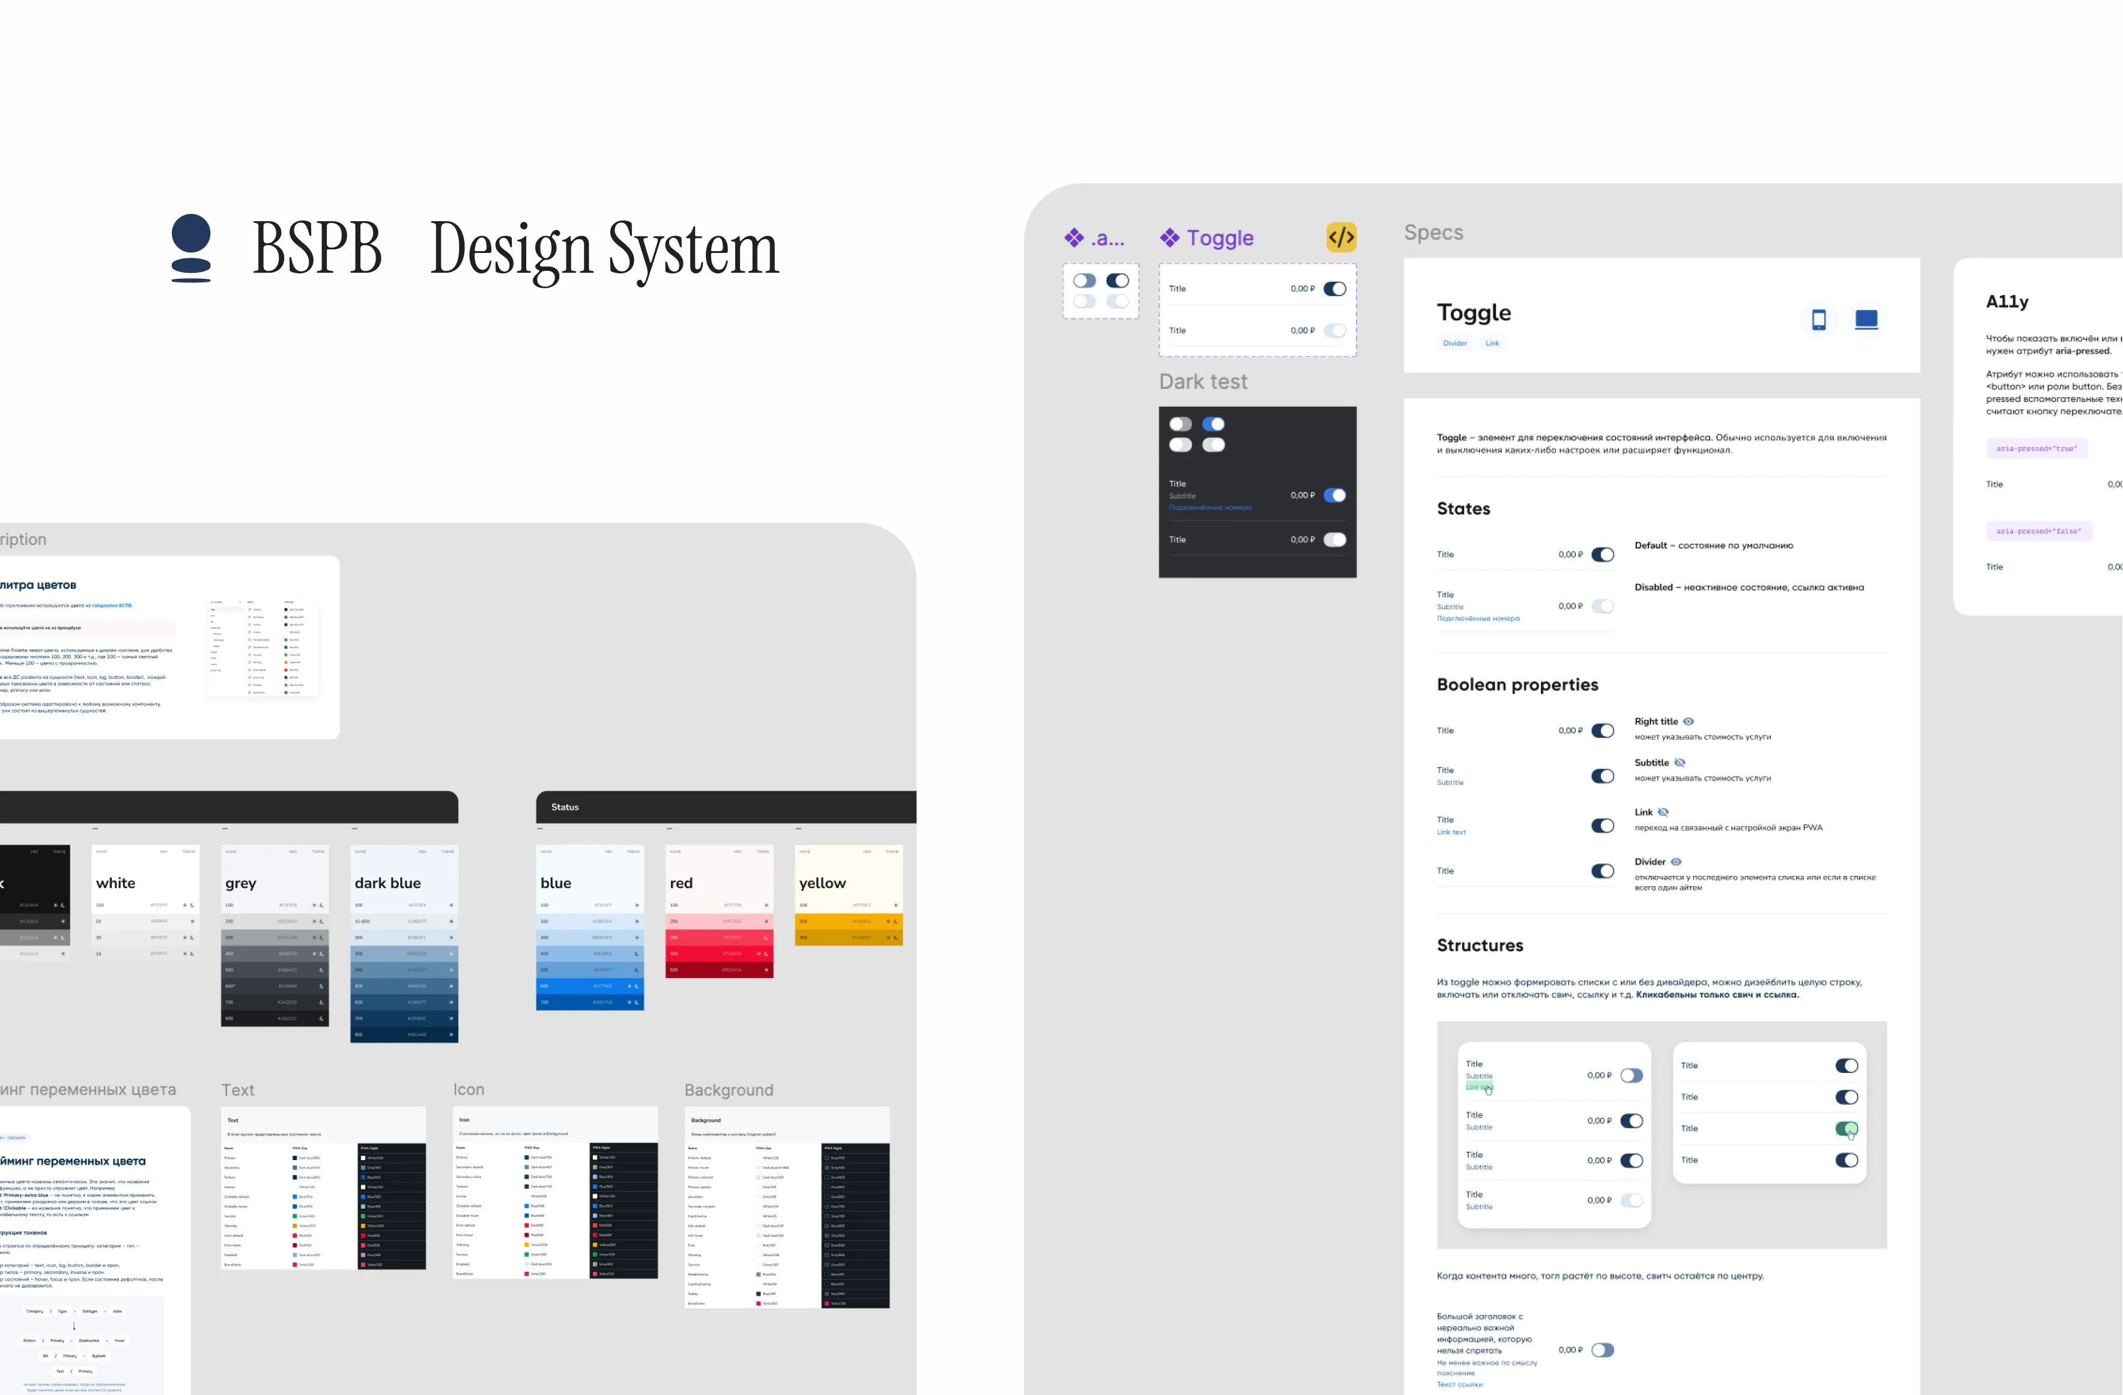Pick the yellow status palette card
Viewport: 2123px width, 1395px height.
(x=848, y=895)
